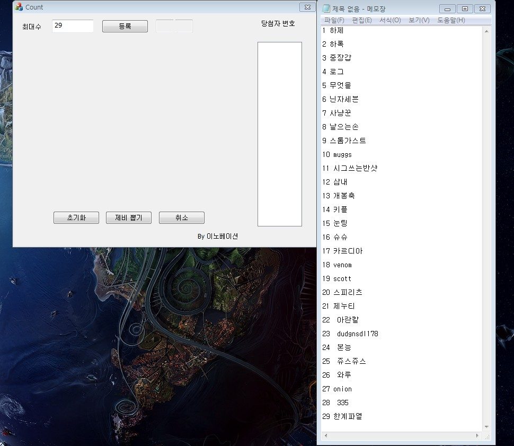Image resolution: width=514 pixels, height=446 pixels.
Task: Click the line '6 닌자세븐' in Notepad
Action: point(340,99)
